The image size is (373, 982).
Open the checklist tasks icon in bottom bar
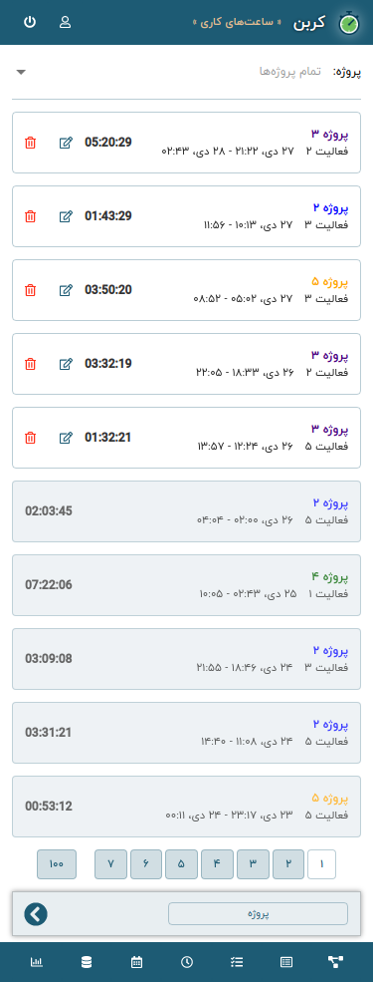236,962
